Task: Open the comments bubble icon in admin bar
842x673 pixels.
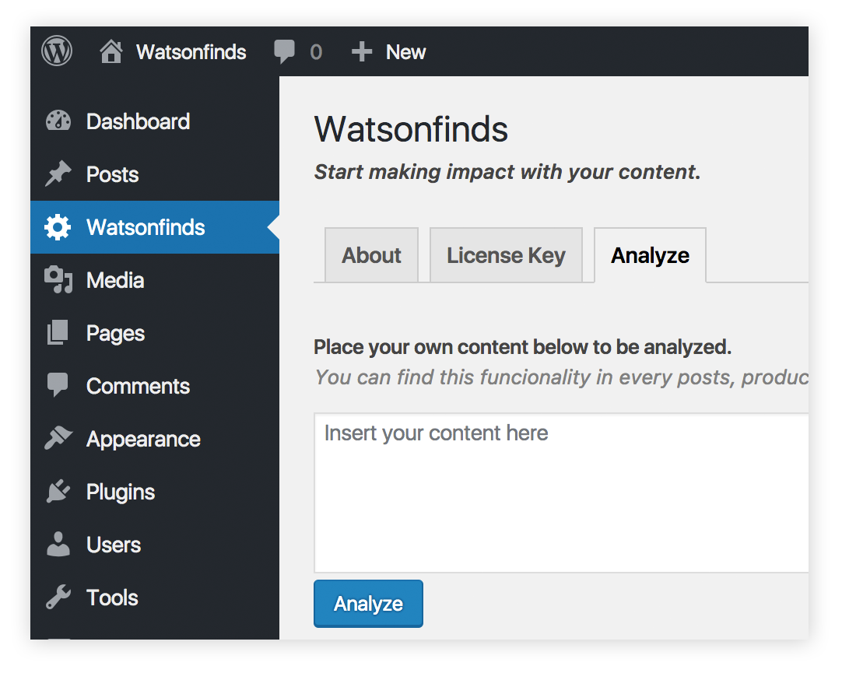Action: pyautogui.click(x=284, y=52)
